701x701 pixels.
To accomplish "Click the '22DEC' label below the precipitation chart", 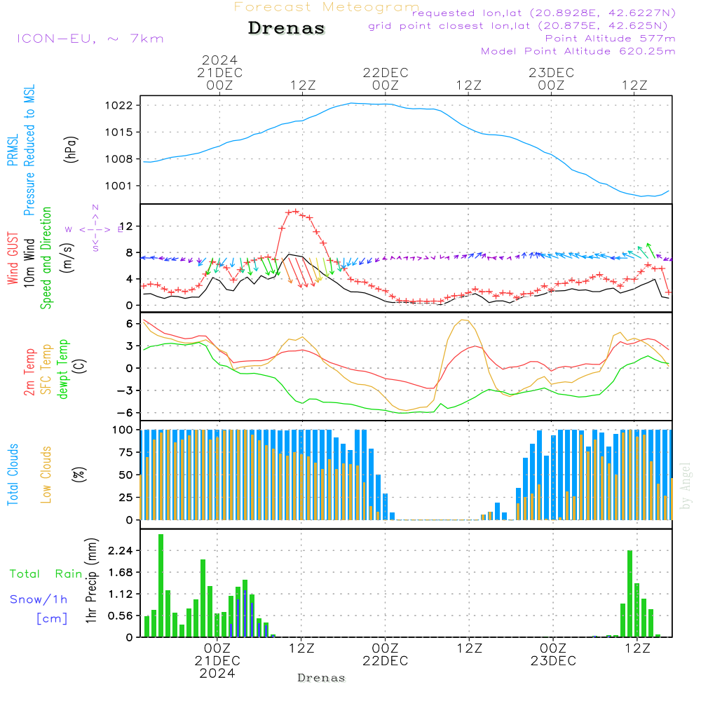I will (x=386, y=661).
